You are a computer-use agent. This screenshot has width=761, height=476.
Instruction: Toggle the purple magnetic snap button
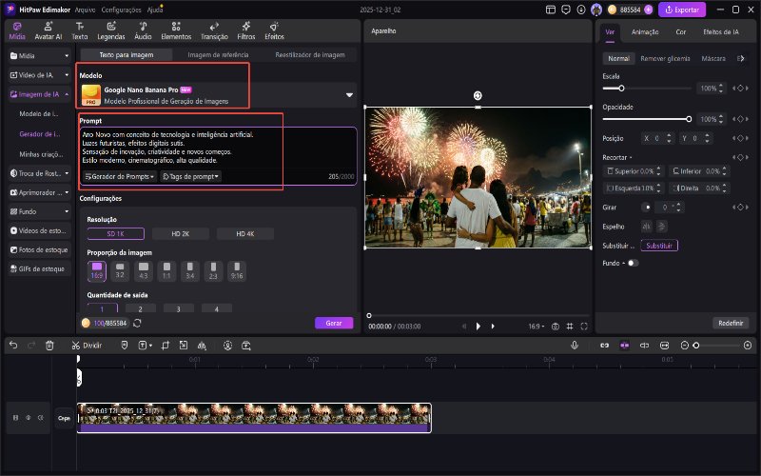625,346
